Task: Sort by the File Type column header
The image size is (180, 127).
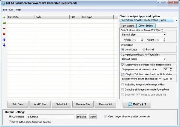Action: pos(97,17)
